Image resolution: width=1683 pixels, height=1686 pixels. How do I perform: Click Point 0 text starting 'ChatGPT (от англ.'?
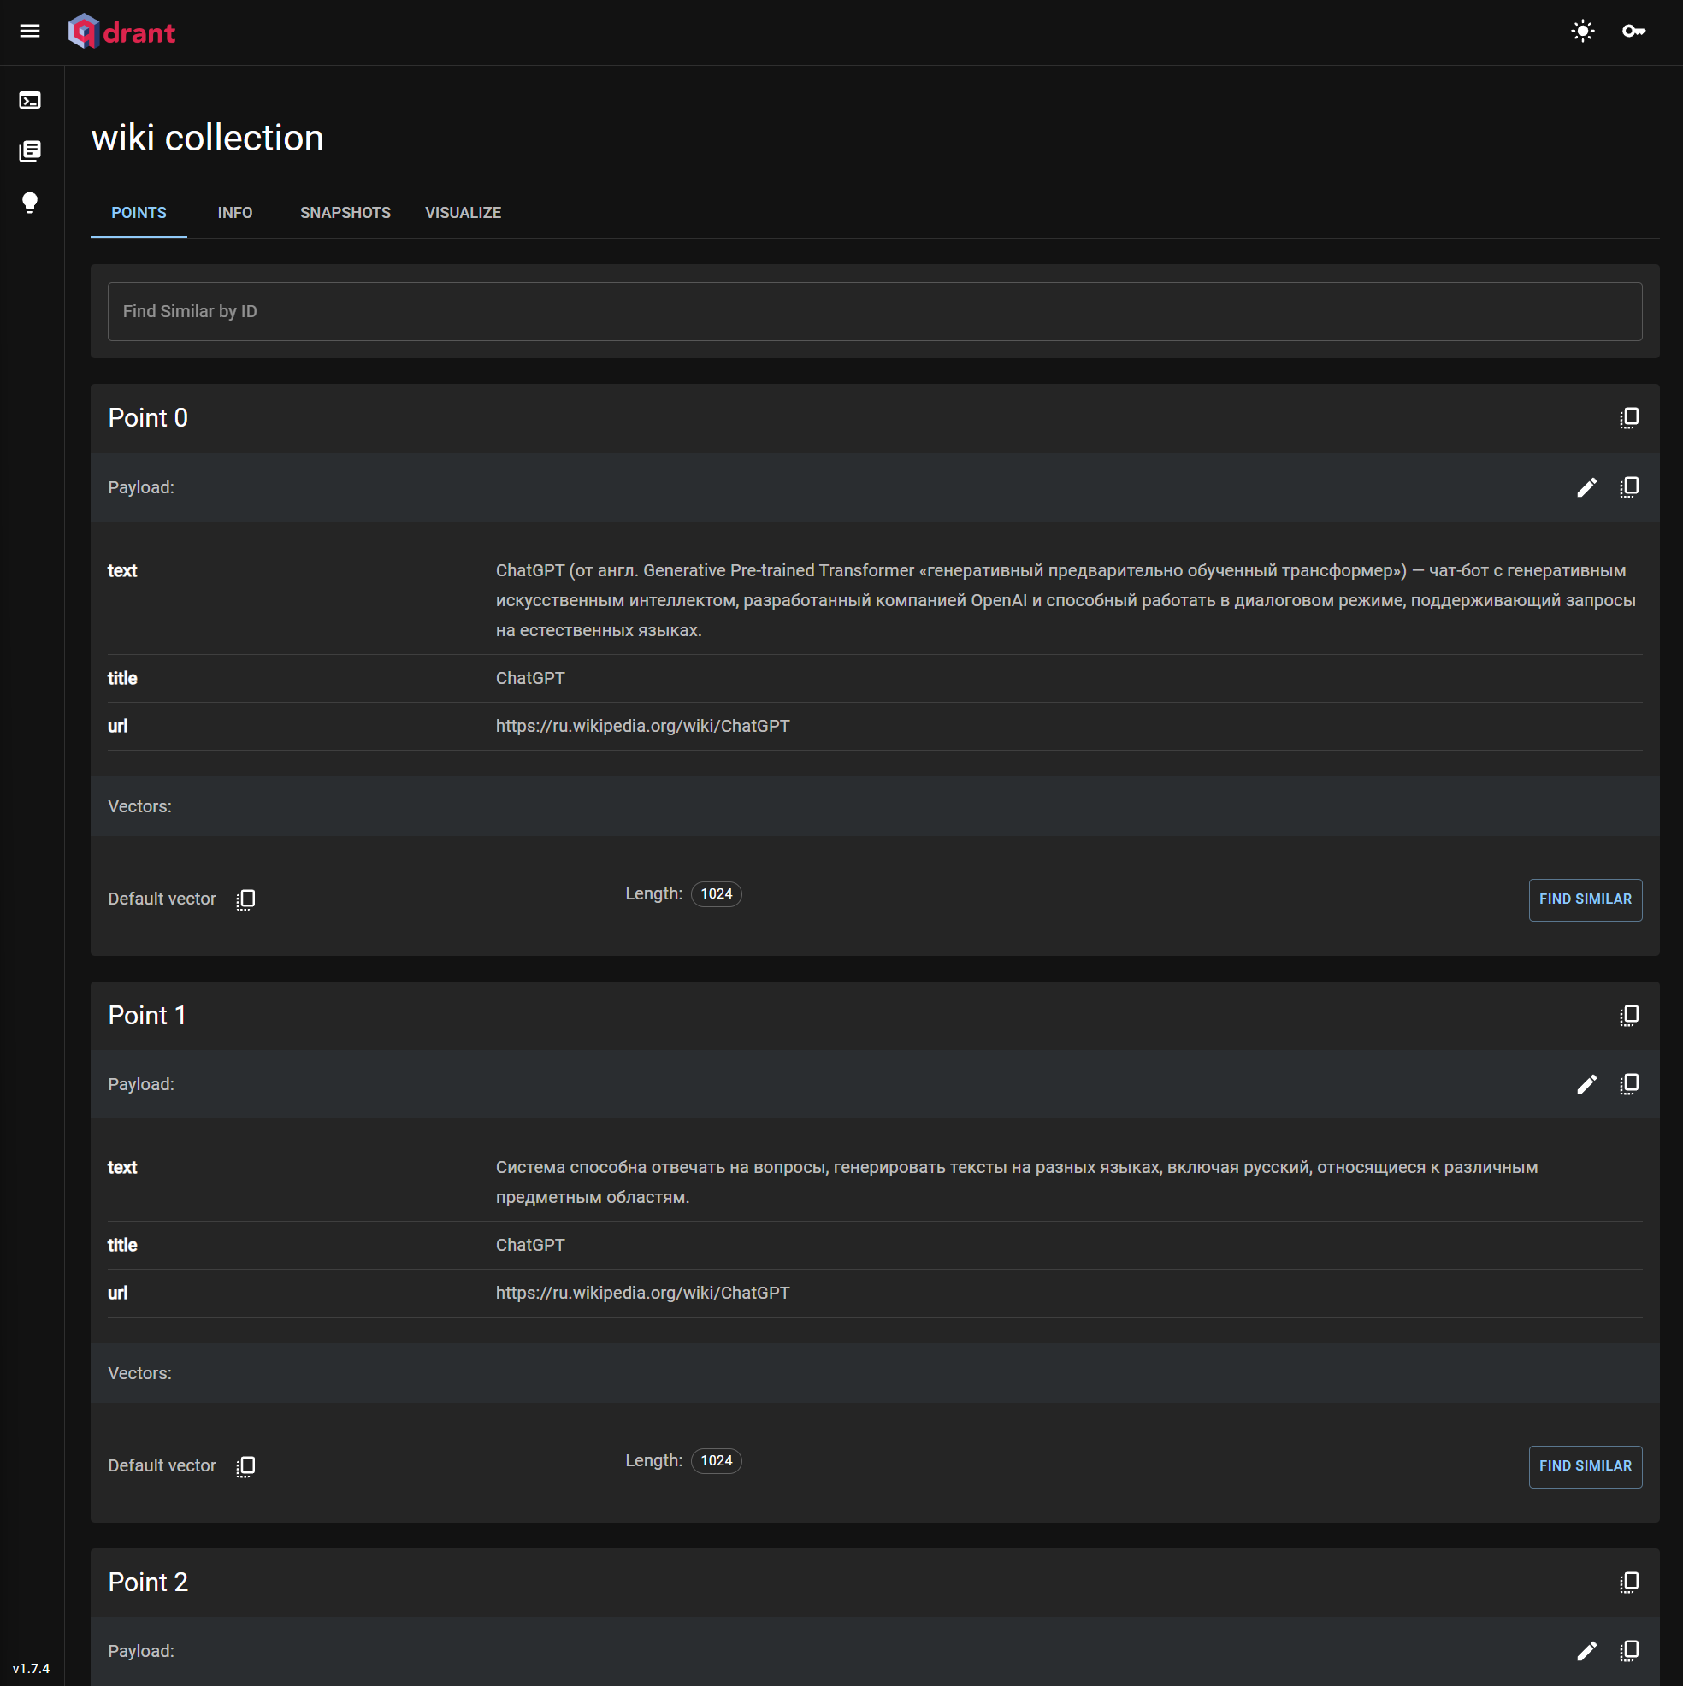click(1066, 600)
